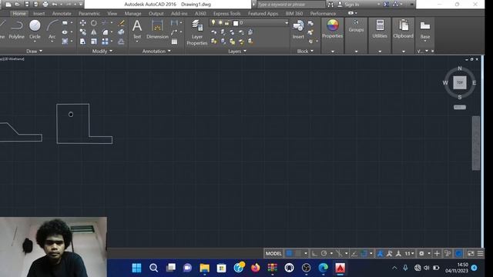This screenshot has height=277, width=493.
Task: Select the Stretch tool in Modify panel
Action: pyautogui.click(x=82, y=42)
